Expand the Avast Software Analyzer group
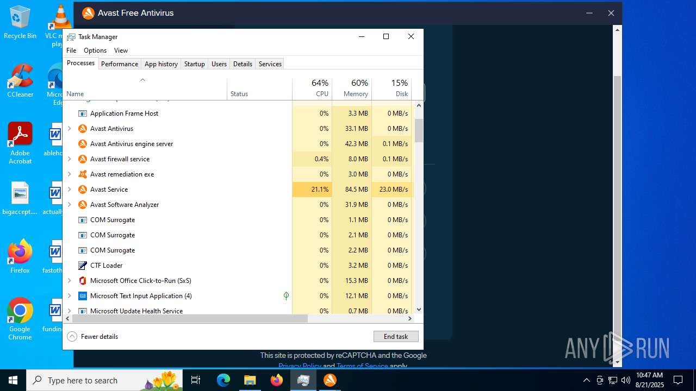Image resolution: width=696 pixels, height=391 pixels. [x=69, y=205]
